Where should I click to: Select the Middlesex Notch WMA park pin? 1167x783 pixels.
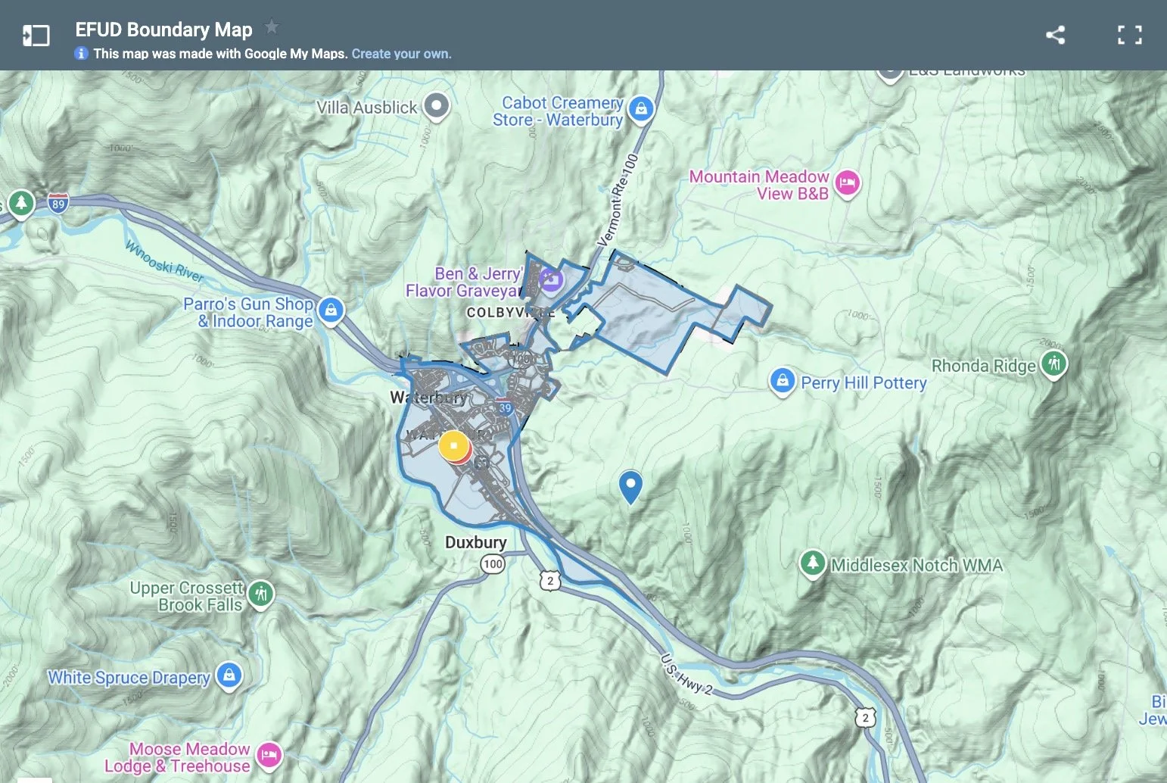tap(813, 564)
